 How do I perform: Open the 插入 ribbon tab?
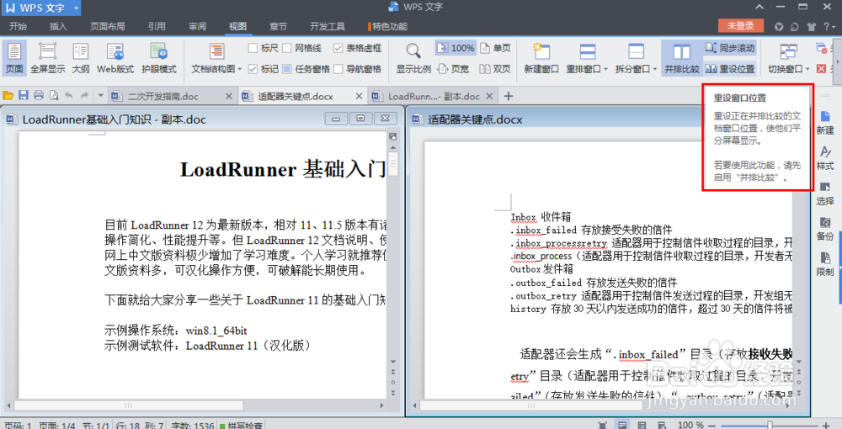tap(58, 26)
